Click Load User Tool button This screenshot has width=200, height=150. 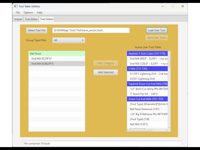tap(157, 30)
